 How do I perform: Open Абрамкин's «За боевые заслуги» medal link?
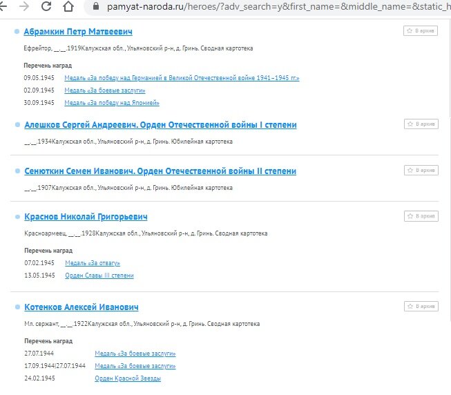tap(105, 90)
